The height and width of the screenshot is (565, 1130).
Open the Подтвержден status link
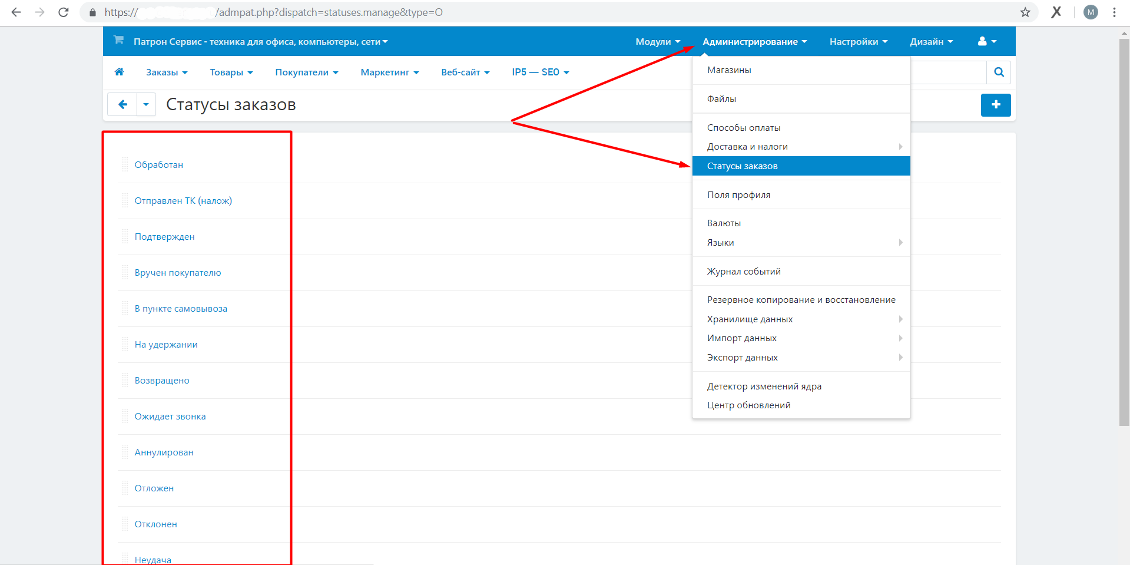point(164,236)
